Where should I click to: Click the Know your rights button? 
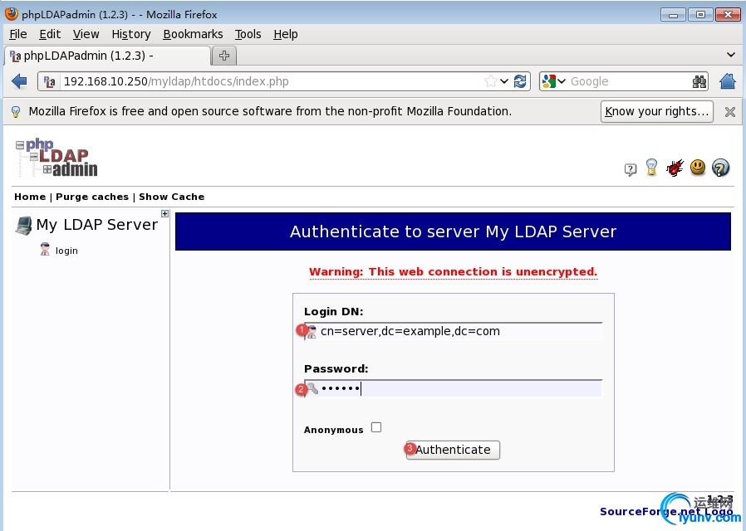click(656, 112)
